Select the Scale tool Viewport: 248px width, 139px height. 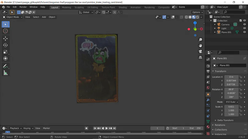[x=6, y=52]
